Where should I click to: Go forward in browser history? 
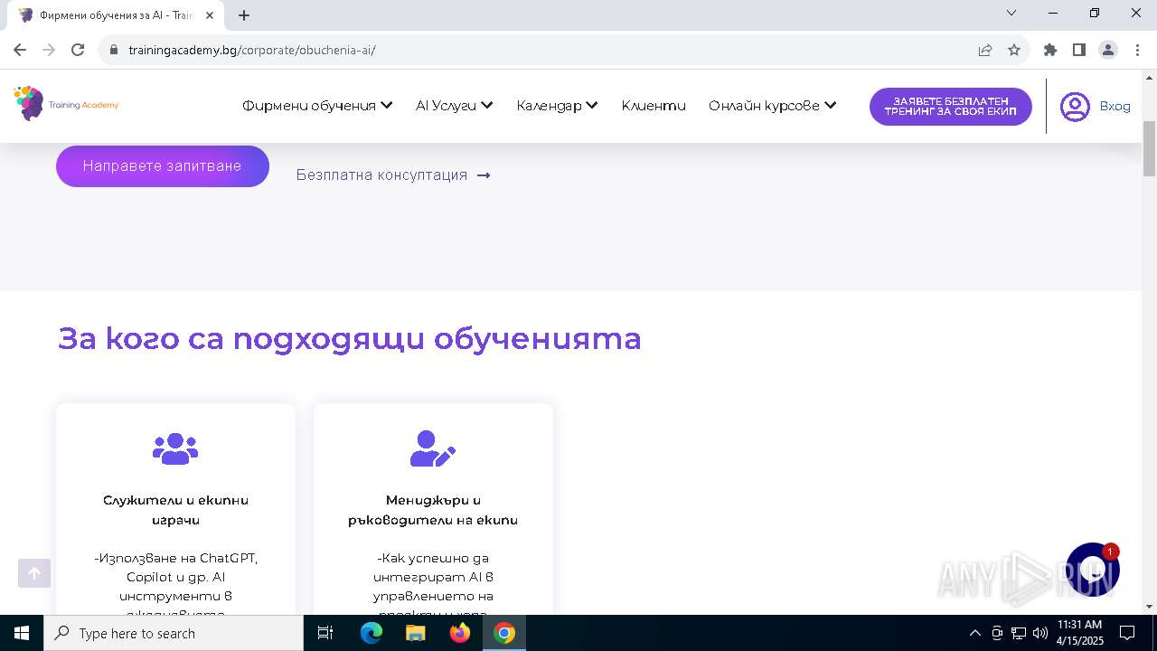(49, 50)
